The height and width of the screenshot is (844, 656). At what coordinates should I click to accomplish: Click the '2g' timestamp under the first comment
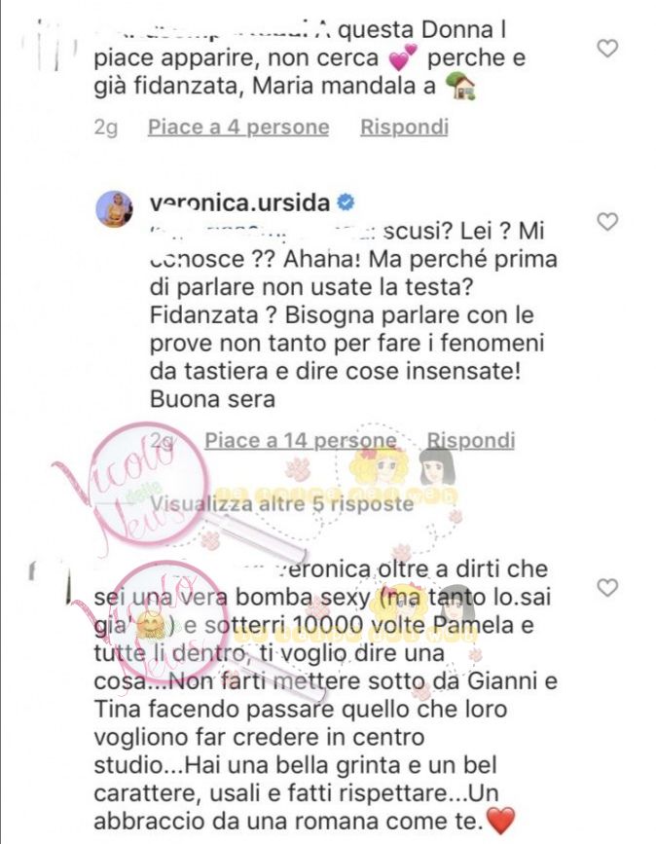[105, 128]
